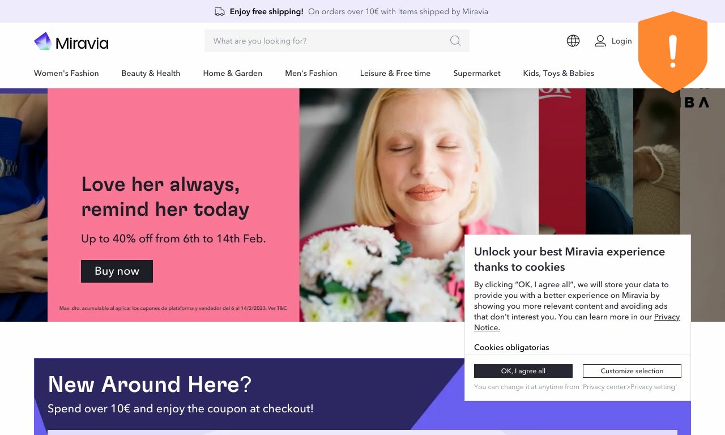Open the Beauty & Health category
The height and width of the screenshot is (435, 725).
click(151, 73)
